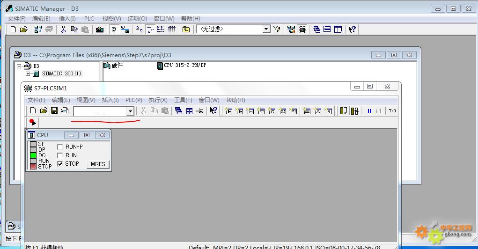478x249 pixels.
Task: Open 工具(T) menu in S7-PLCSIM
Action: tap(183, 100)
